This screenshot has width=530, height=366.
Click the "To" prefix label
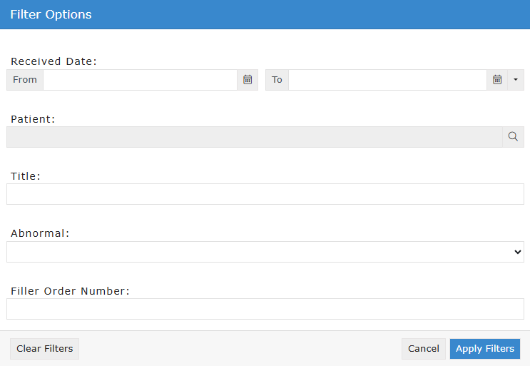(x=277, y=80)
